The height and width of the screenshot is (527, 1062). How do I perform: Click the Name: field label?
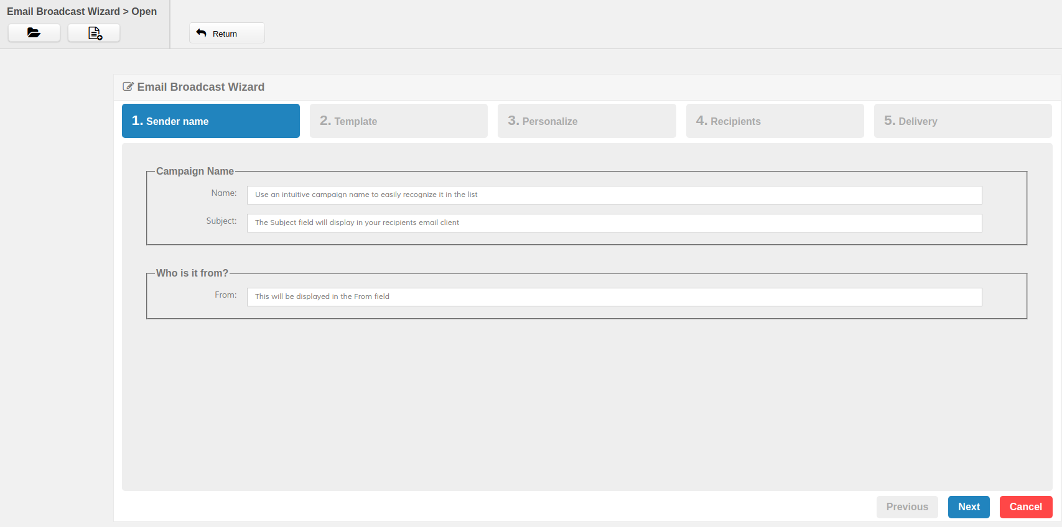tap(223, 193)
